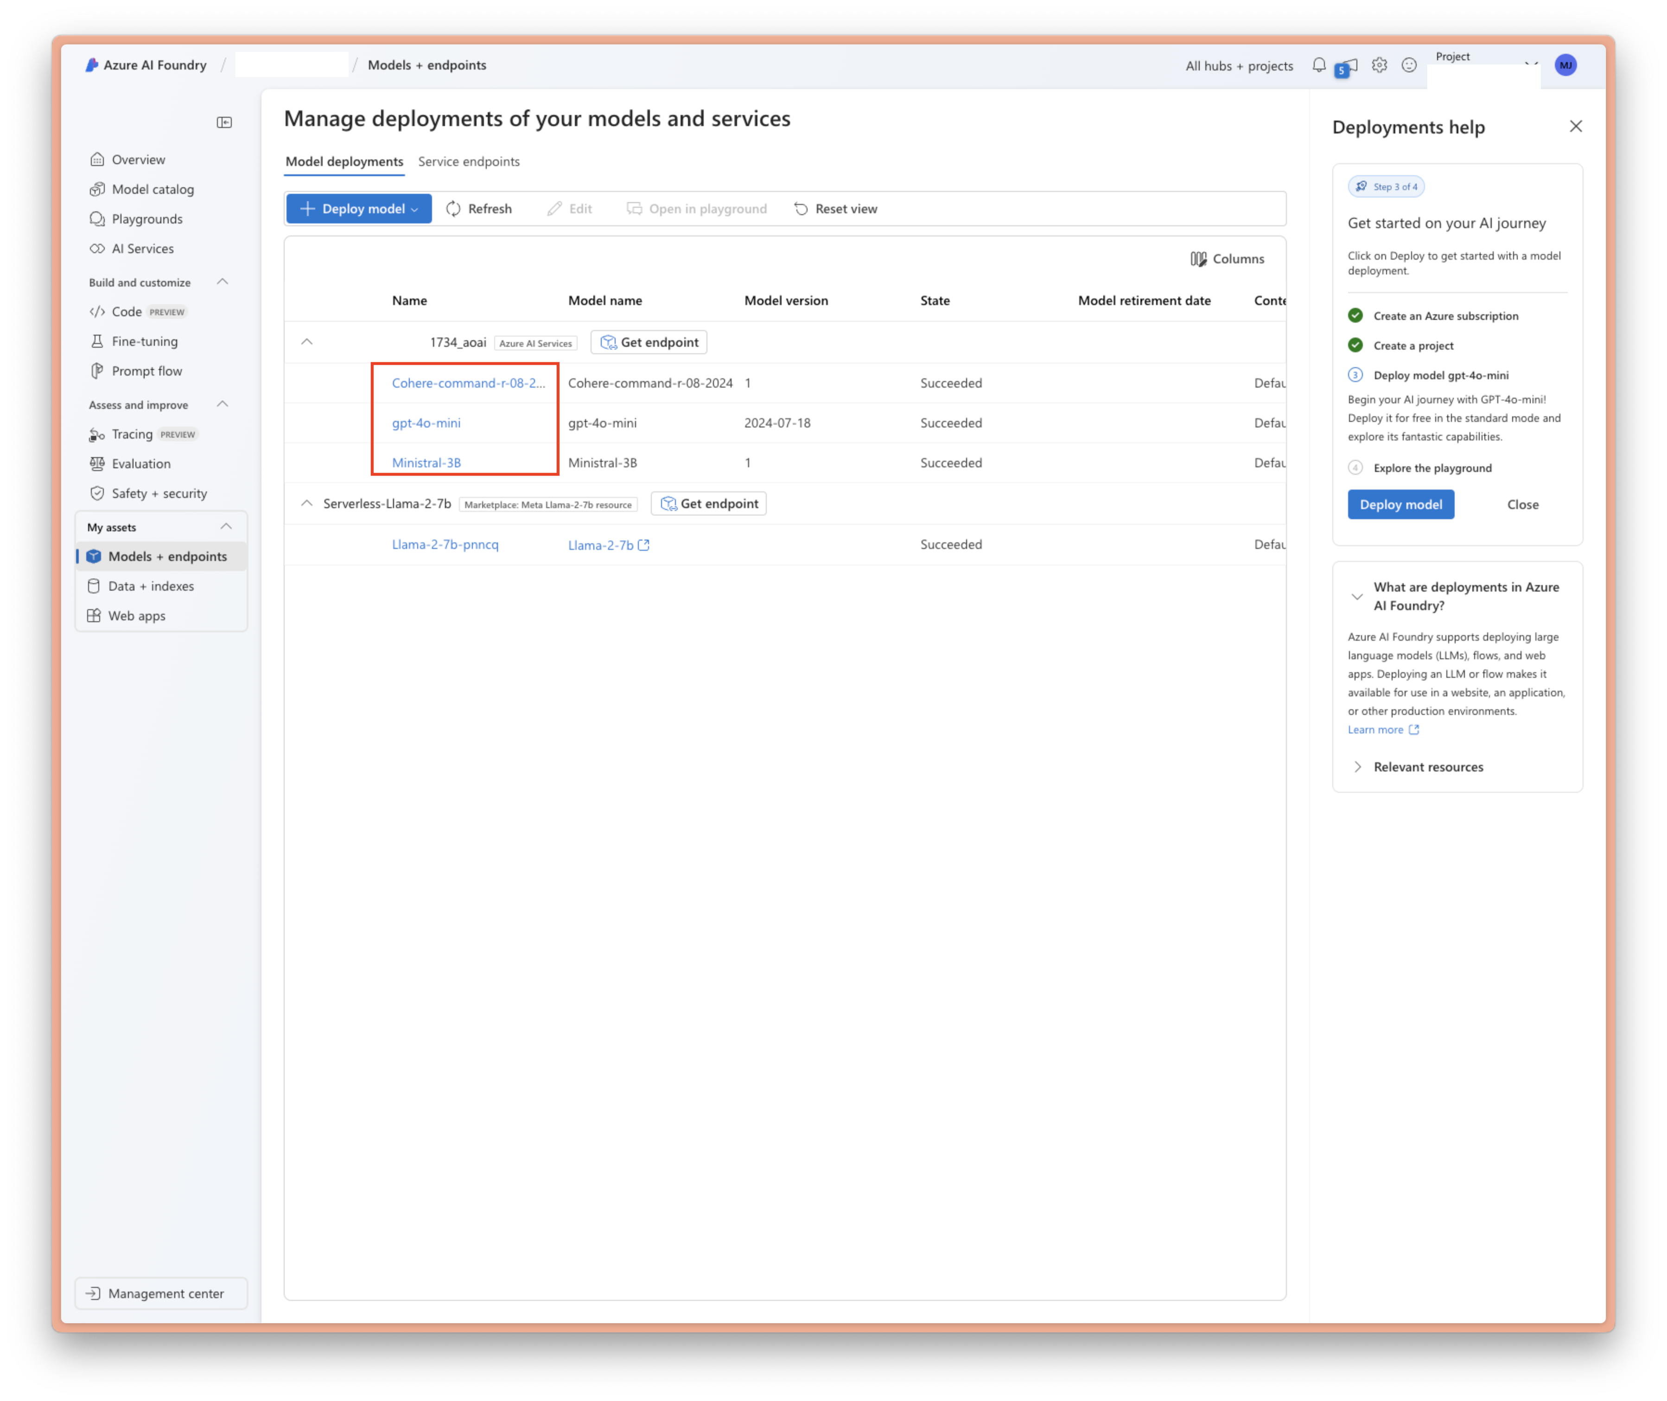Open the Learn more link

tap(1383, 731)
